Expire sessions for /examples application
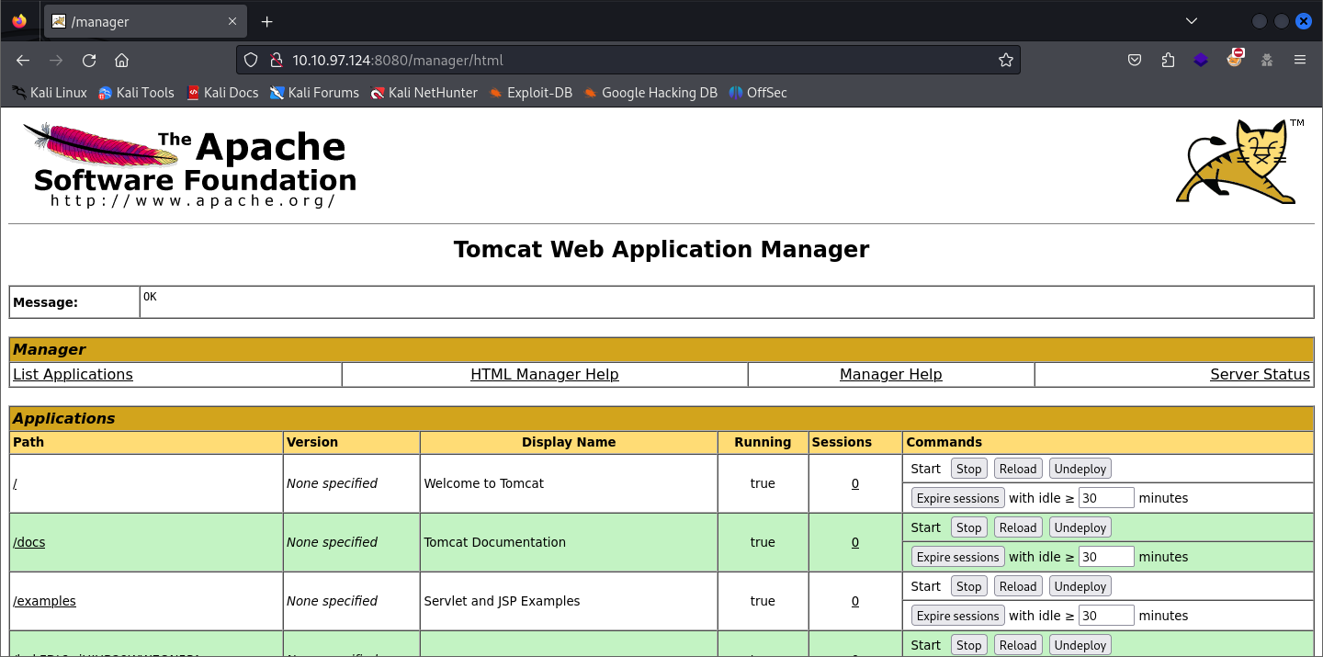 (x=957, y=616)
